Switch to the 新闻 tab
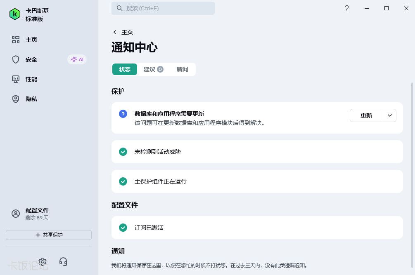 (x=183, y=69)
